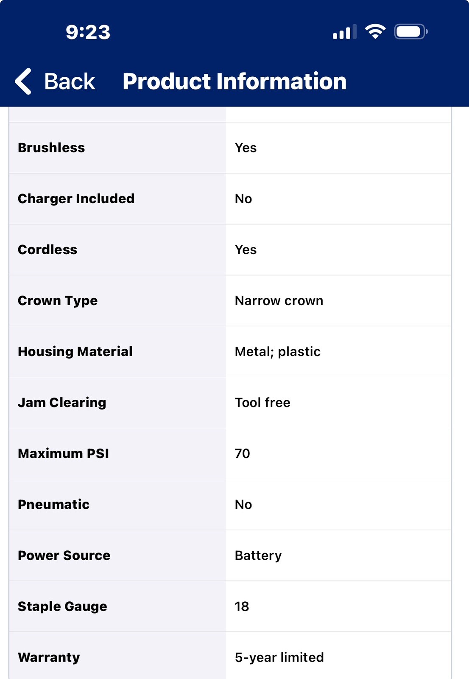Tap the 5-year limited warranty value
The image size is (469, 679).
tap(279, 657)
